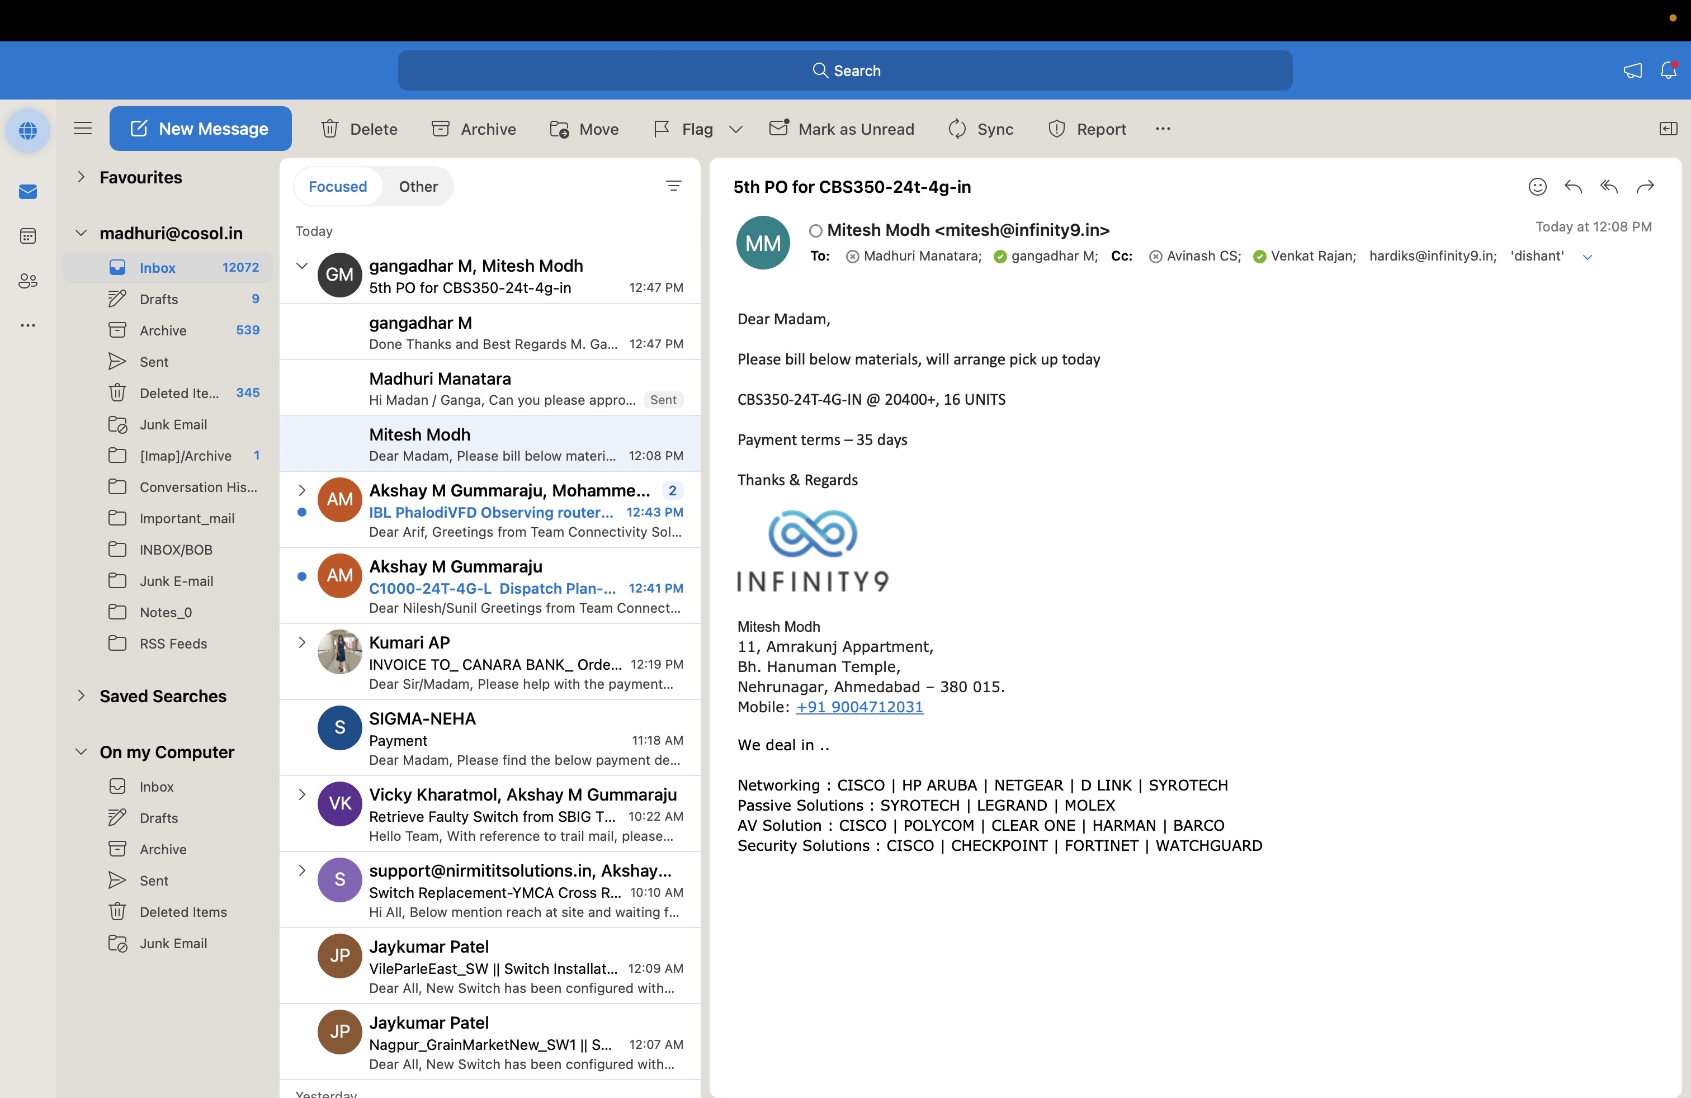This screenshot has height=1098, width=1691.
Task: Open the People contacts icon in sidebar
Action: [28, 281]
